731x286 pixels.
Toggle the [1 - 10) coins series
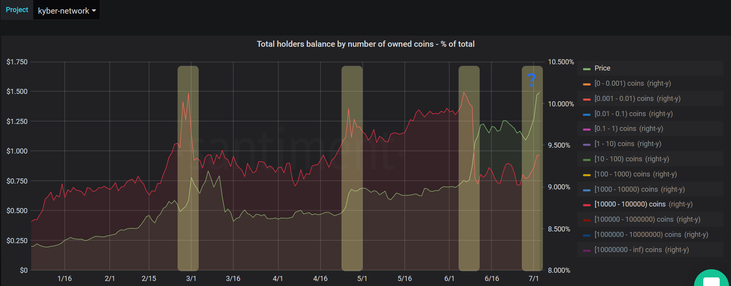(628, 144)
